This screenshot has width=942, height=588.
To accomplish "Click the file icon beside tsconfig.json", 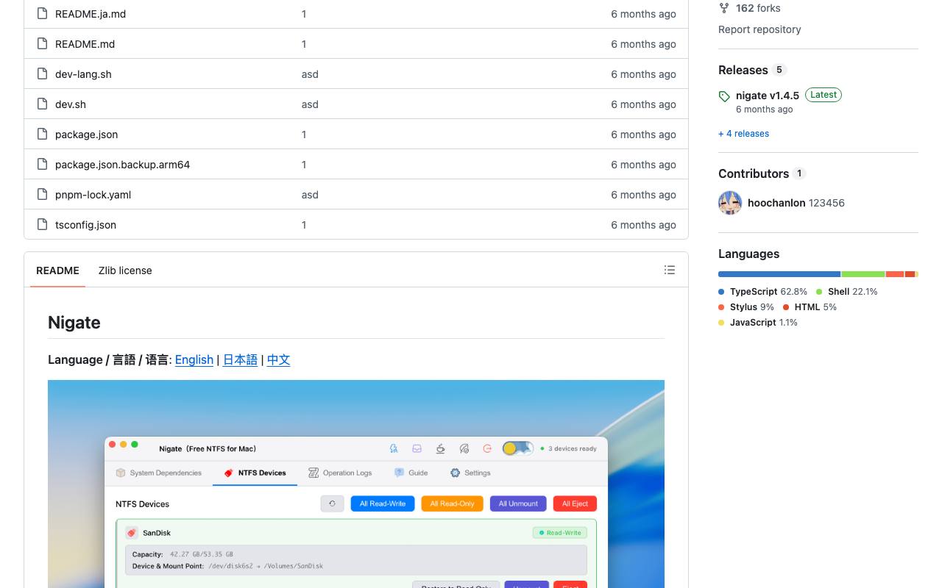I will 42,224.
